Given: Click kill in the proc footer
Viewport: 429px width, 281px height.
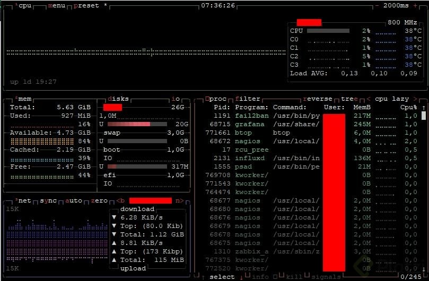Looking at the screenshot, I should point(294,277).
